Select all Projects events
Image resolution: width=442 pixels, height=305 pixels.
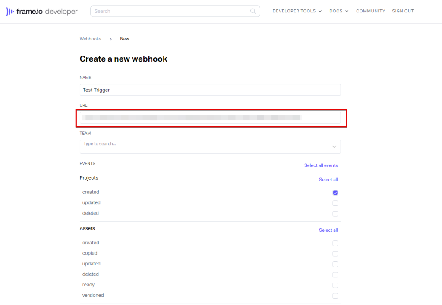[328, 180]
